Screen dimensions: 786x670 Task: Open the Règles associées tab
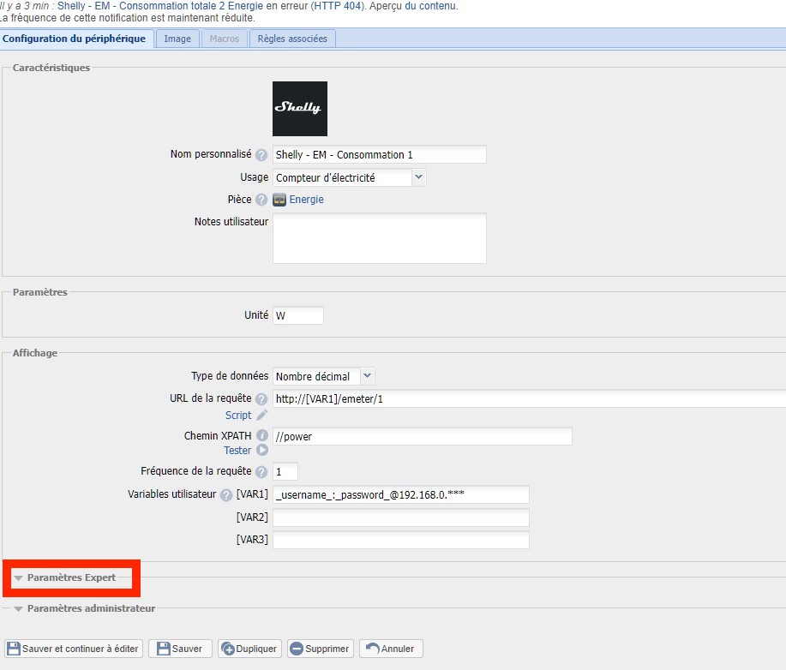[x=292, y=39]
